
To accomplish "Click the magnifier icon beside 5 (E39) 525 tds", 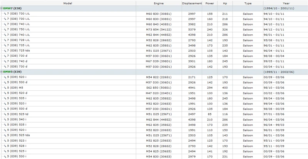I will 5,135.
